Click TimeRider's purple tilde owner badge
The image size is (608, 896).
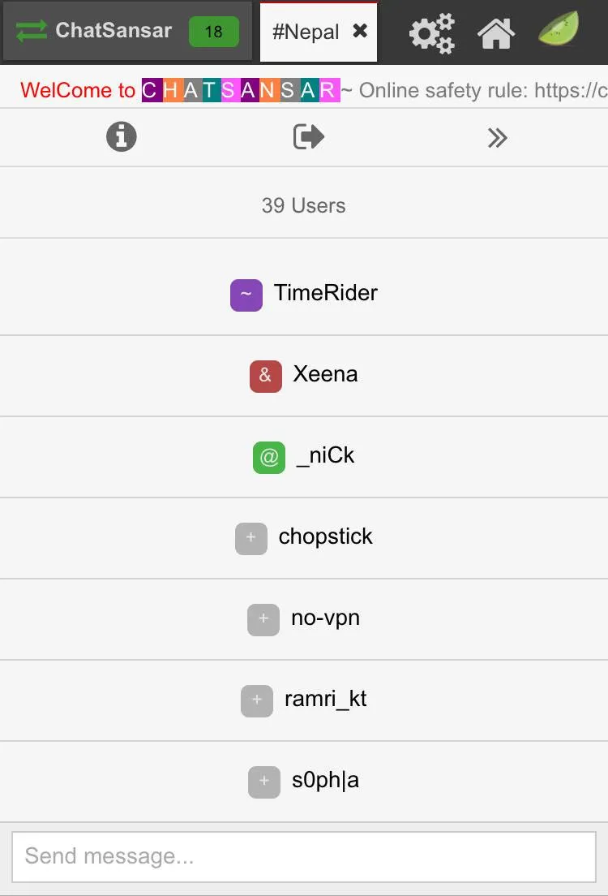[246, 295]
